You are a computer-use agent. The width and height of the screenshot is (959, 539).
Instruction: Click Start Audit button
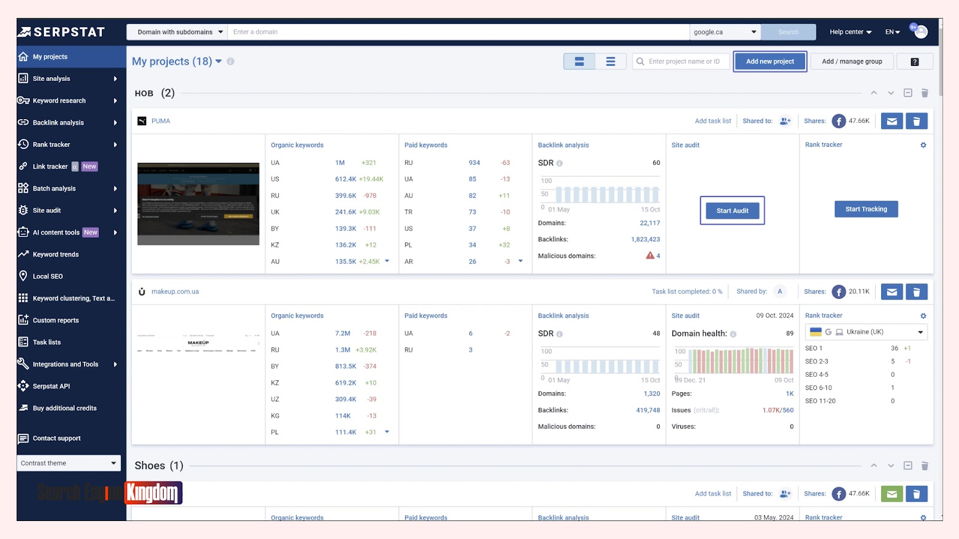(732, 211)
